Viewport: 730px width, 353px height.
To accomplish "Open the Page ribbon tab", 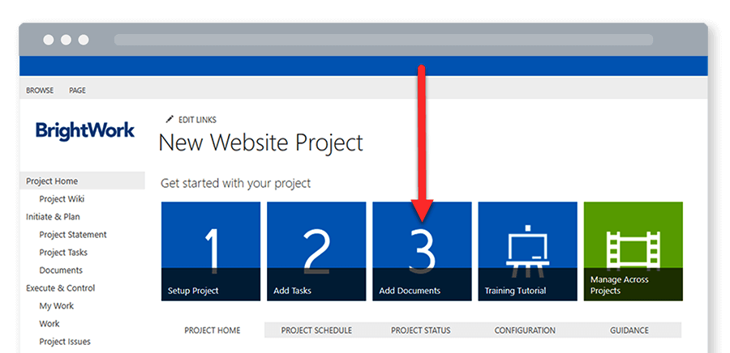I will [x=77, y=91].
